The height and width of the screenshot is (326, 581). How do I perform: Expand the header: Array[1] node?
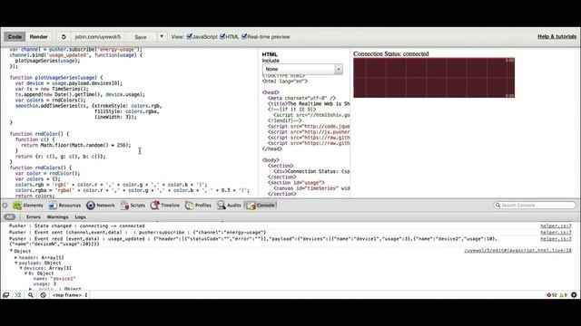tap(16, 257)
